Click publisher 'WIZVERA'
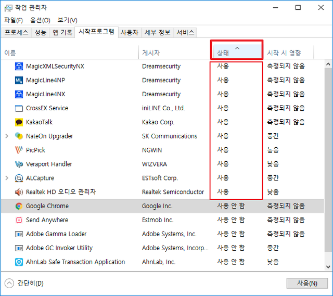 pos(155,164)
